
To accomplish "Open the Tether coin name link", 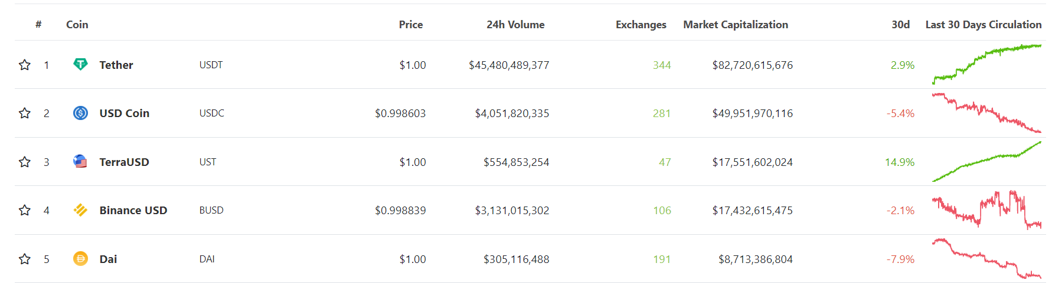I will 116,65.
